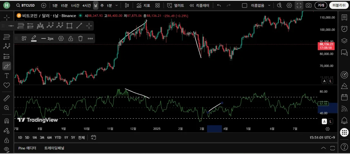The height and width of the screenshot is (154, 350).
Task: Open the alarm clock alerts panel icon
Action: coord(344,29)
